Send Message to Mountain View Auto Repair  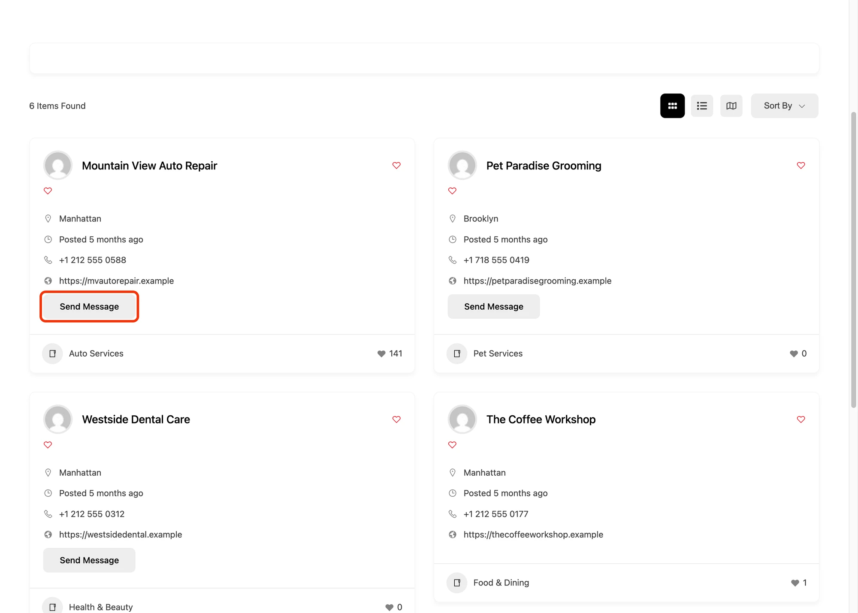click(89, 306)
